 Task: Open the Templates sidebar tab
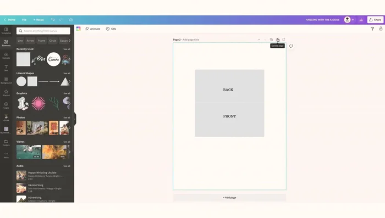pyautogui.click(x=6, y=31)
